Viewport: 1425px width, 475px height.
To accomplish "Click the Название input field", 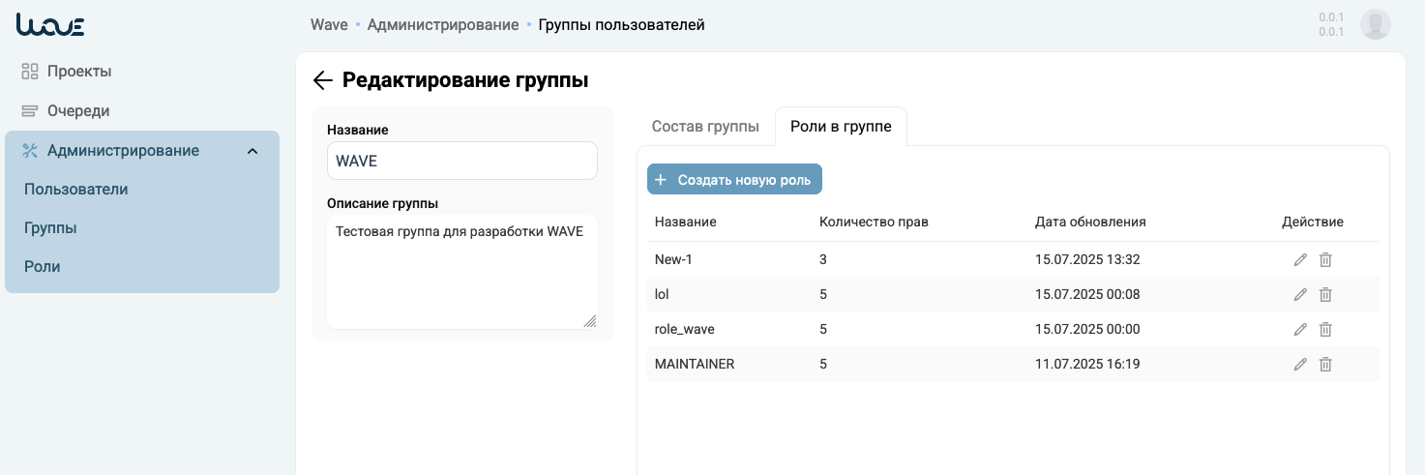I will (x=462, y=162).
